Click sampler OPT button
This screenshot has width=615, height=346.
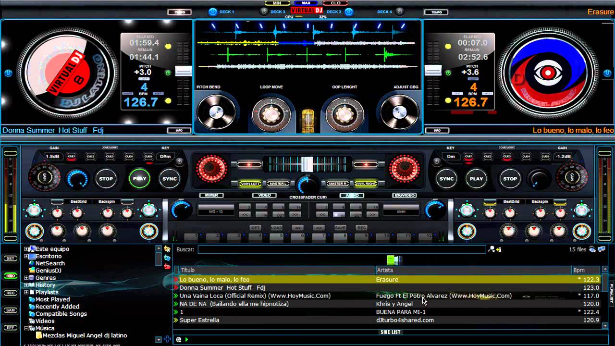[x=256, y=228]
